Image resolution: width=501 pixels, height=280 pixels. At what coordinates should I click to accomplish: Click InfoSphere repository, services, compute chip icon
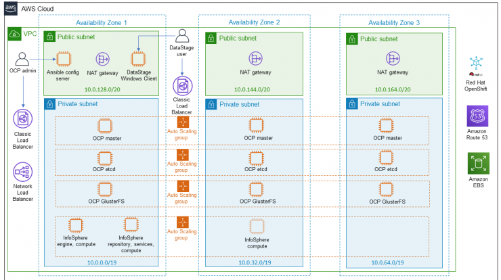tap(131, 225)
